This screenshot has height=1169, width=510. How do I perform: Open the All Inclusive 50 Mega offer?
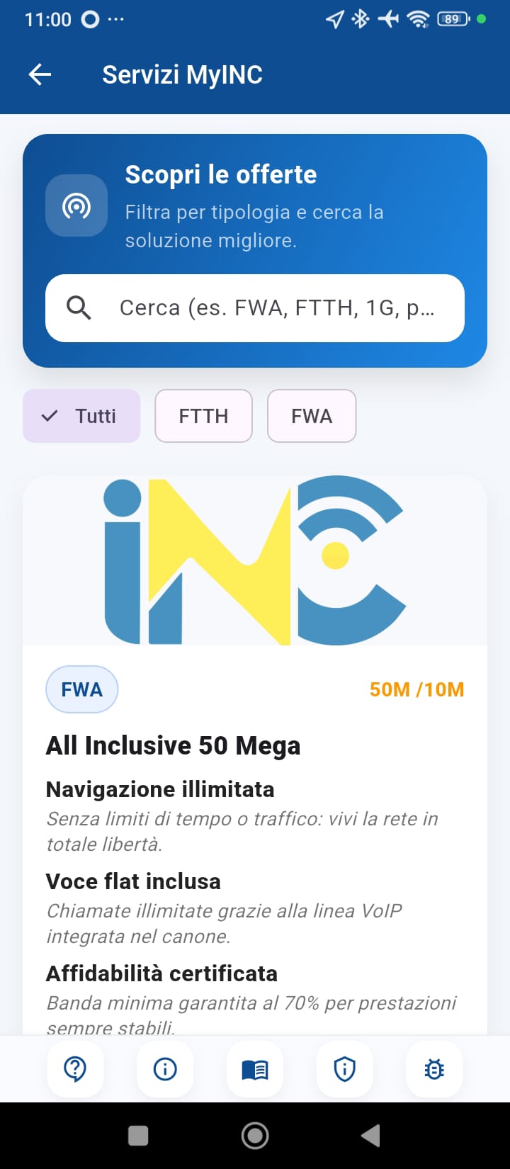pyautogui.click(x=174, y=746)
